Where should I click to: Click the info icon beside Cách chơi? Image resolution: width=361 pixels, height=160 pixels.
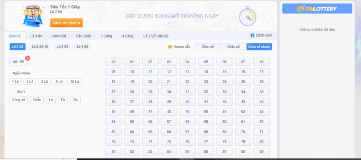coord(252,36)
